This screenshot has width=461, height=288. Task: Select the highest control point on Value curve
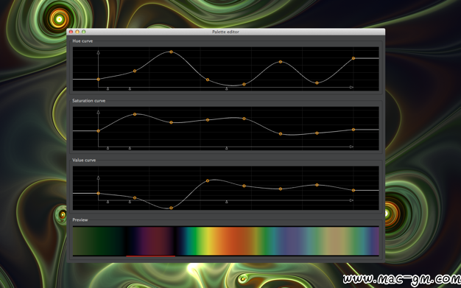tap(208, 180)
